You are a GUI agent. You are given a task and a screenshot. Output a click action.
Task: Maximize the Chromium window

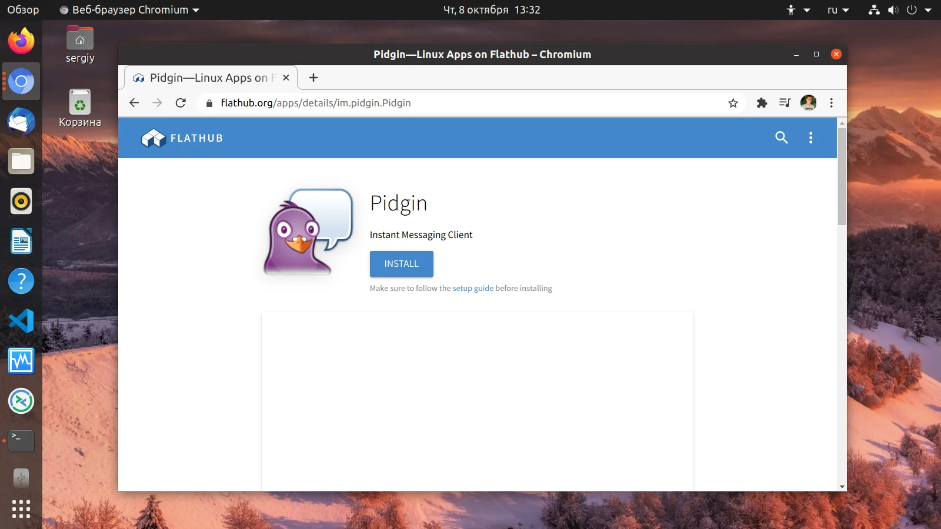point(816,54)
